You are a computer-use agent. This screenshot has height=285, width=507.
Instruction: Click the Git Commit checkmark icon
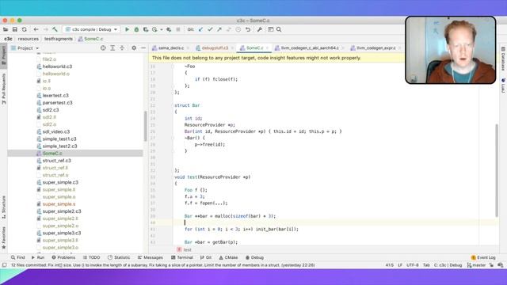210,29
